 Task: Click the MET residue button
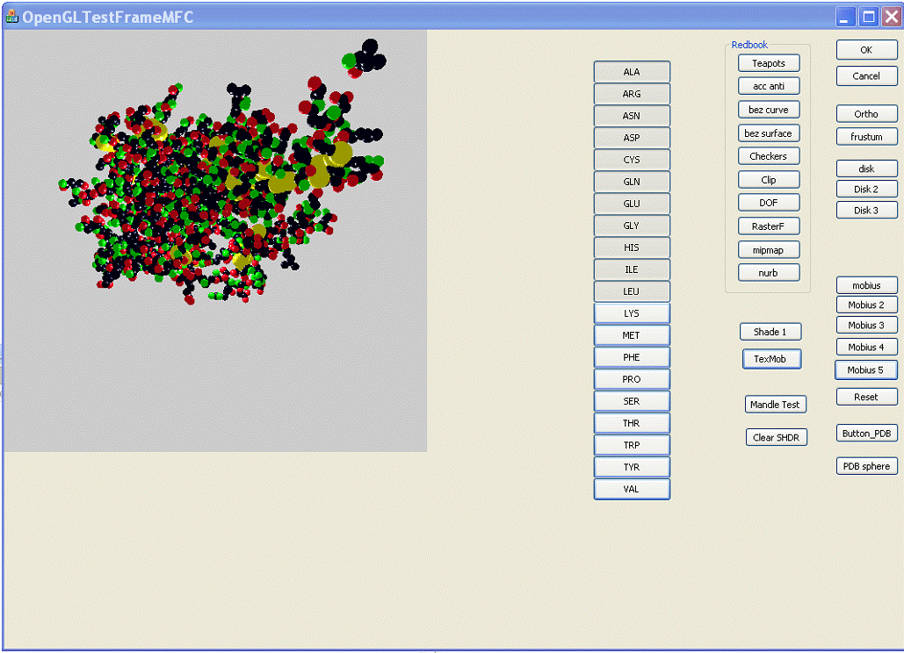point(632,335)
